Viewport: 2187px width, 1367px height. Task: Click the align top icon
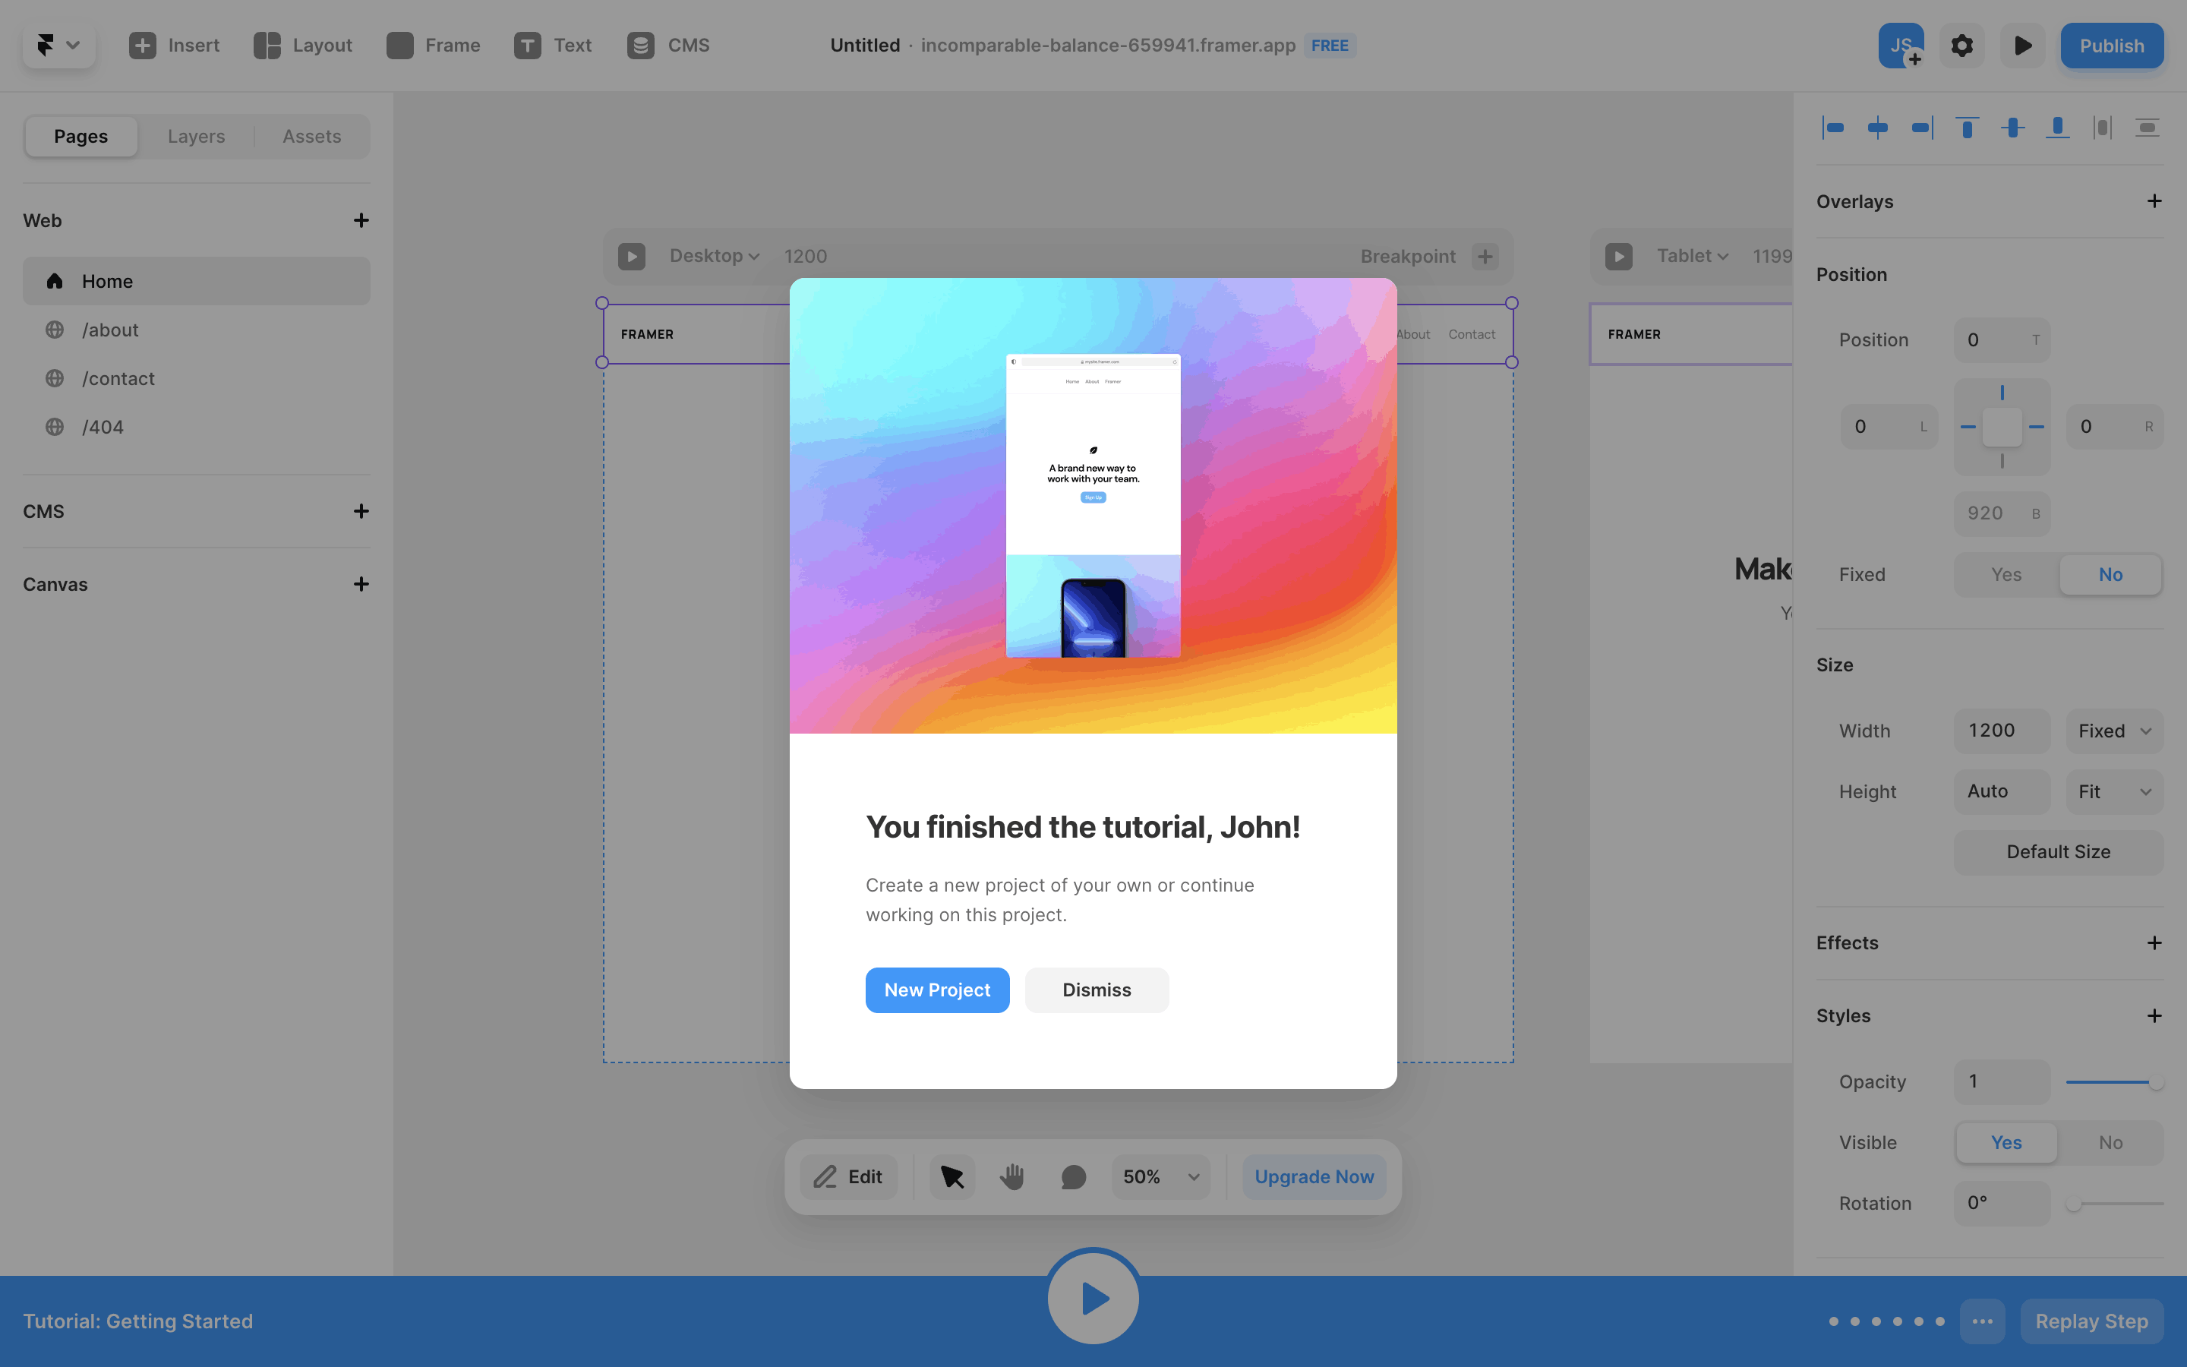click(1967, 128)
